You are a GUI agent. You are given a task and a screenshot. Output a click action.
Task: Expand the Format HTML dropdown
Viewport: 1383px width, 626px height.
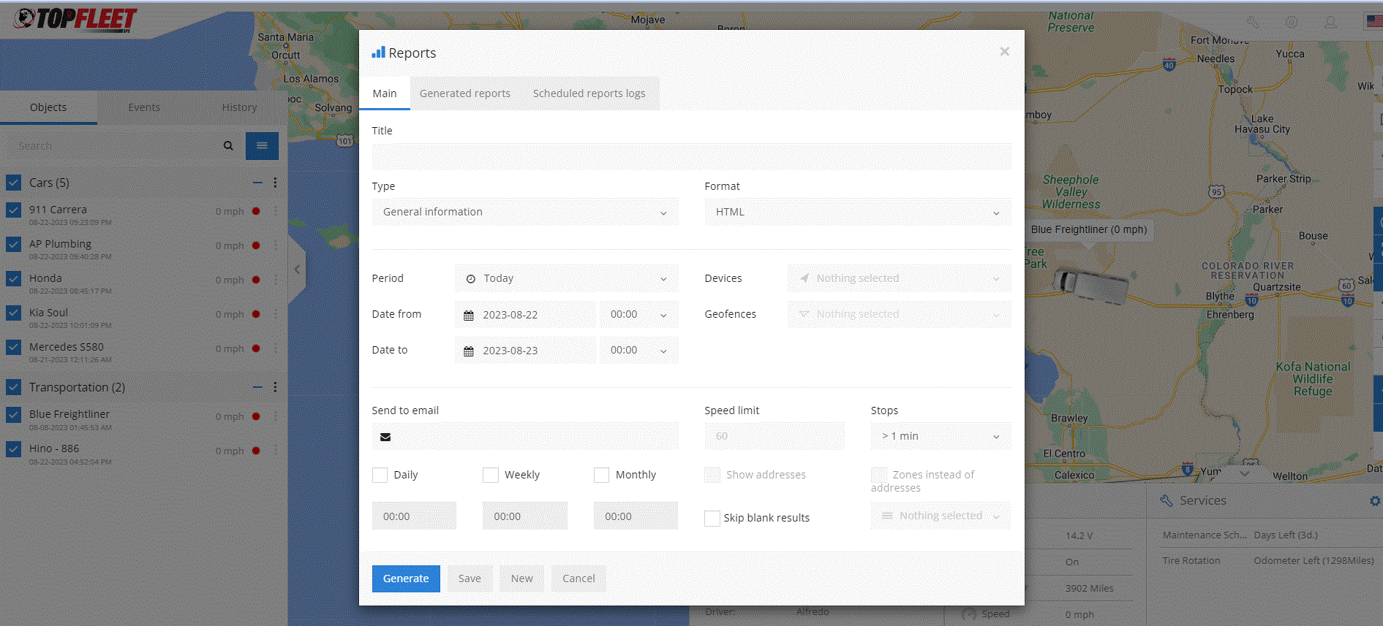click(x=857, y=213)
